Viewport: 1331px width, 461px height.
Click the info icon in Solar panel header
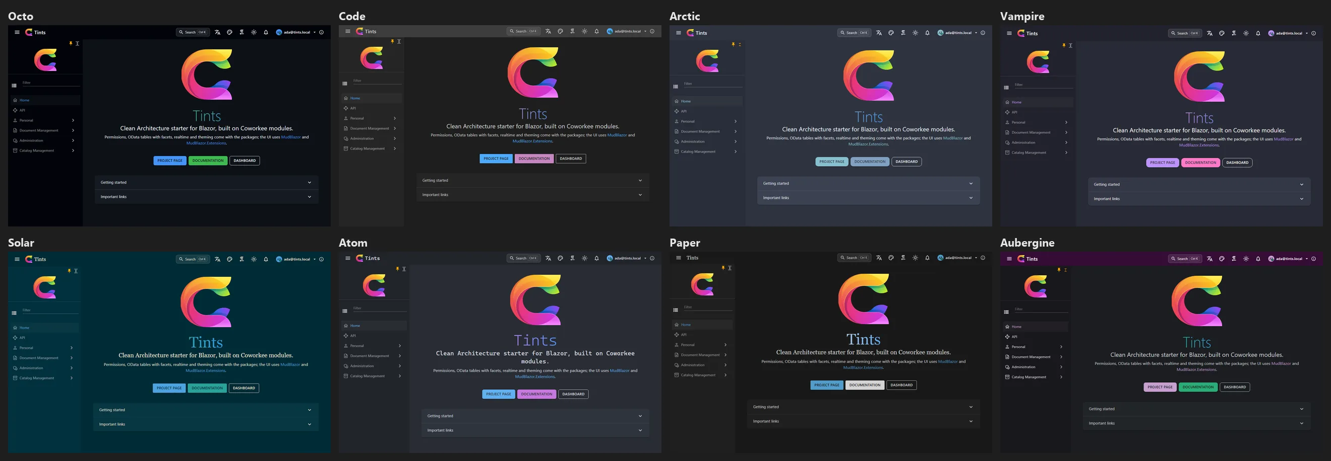click(x=321, y=259)
